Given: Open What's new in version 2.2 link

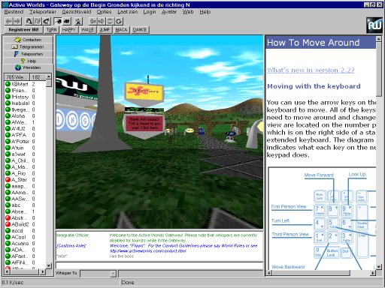Looking at the screenshot, I should click(311, 70).
